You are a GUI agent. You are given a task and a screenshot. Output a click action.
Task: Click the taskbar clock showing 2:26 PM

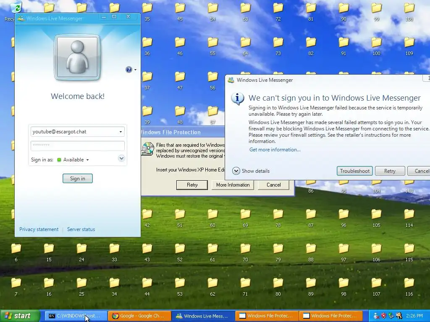(414, 316)
